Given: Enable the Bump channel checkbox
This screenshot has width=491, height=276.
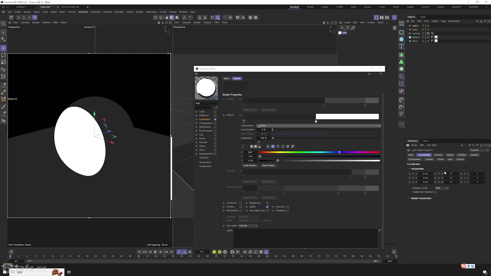Looking at the screenshot, I should click(215, 139).
